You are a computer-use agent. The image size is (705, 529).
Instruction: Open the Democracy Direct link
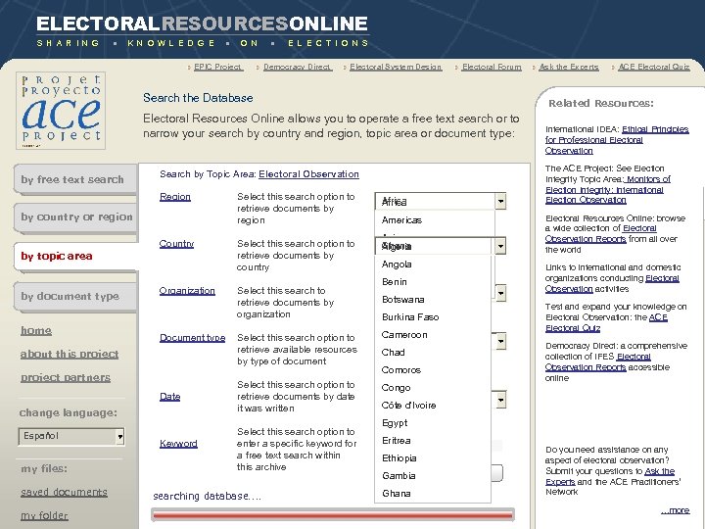[x=298, y=67]
